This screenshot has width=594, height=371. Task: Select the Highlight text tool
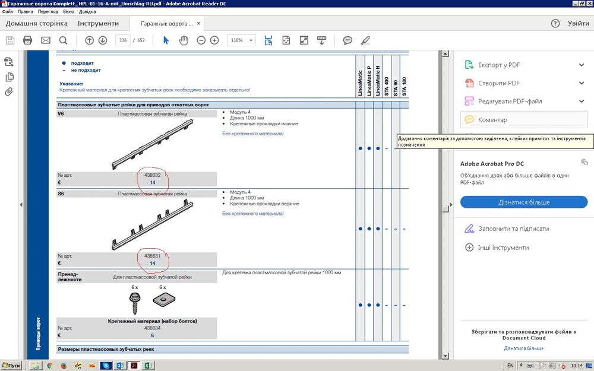click(365, 40)
